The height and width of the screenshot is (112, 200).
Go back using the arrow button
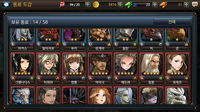[6, 5]
